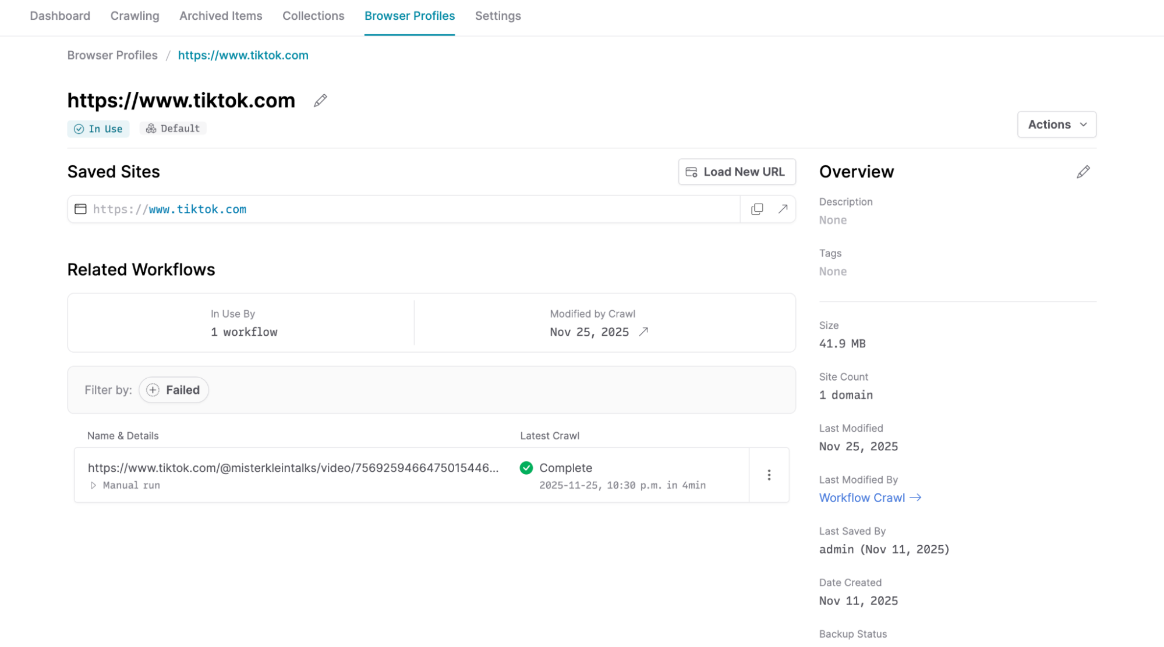Open the Actions dropdown
This screenshot has height=647, width=1164.
(x=1056, y=124)
